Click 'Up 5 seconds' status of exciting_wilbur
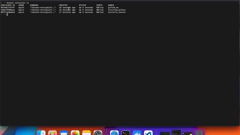Image resolution: width=240 pixels, height=135 pixels. point(86,10)
